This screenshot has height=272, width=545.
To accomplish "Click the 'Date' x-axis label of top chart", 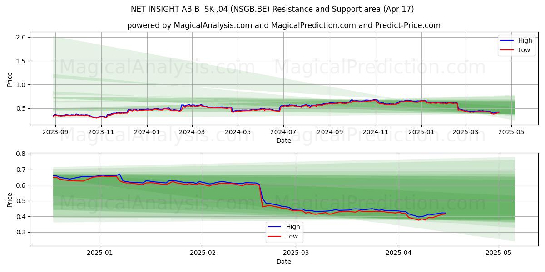I will click(284, 141).
